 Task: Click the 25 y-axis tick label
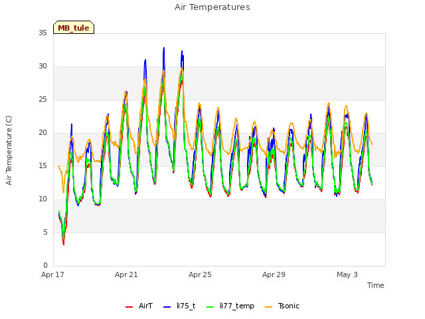(42, 99)
